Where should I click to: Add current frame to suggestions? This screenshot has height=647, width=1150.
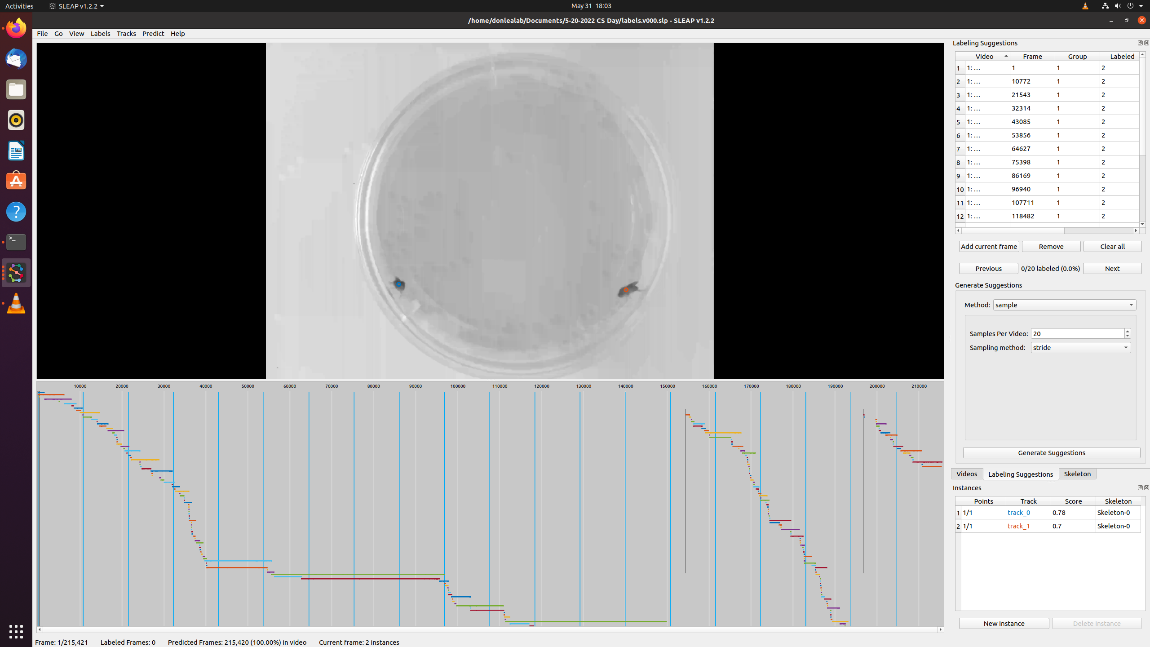coord(989,246)
